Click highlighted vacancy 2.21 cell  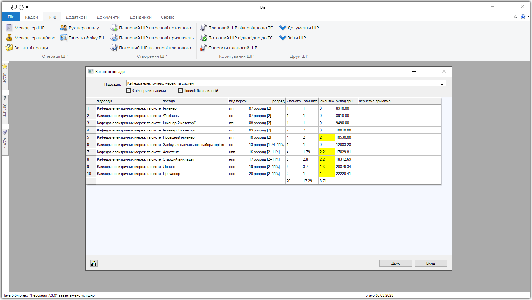(327, 152)
